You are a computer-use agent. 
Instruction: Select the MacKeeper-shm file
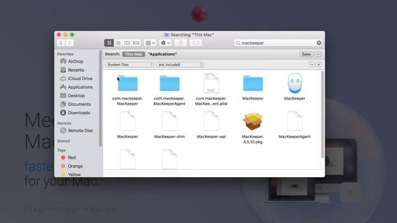click(169, 121)
